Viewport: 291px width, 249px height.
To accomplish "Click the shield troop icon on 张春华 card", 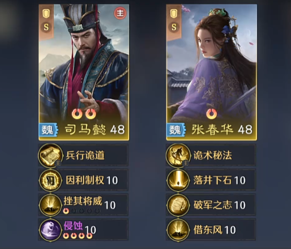I will (x=174, y=14).
